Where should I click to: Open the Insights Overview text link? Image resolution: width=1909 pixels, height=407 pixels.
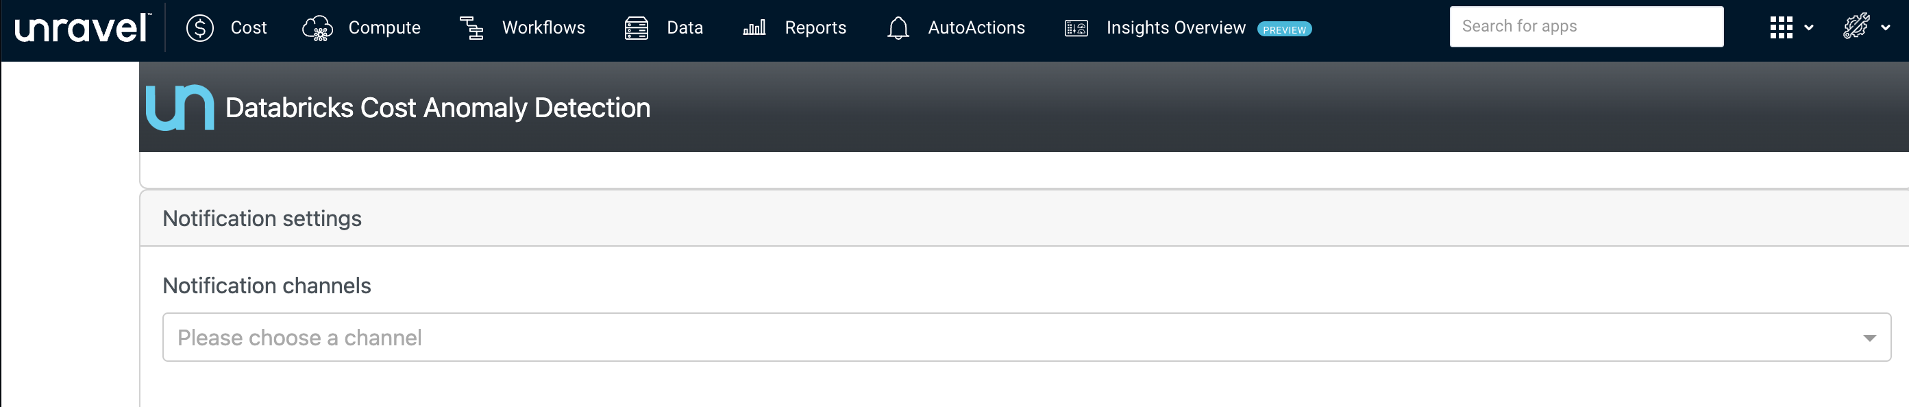click(1175, 28)
